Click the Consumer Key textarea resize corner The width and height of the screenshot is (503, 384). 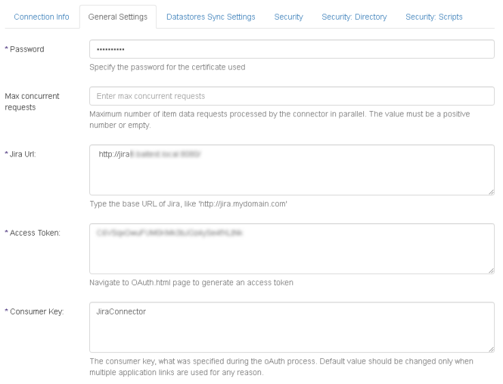491,349
